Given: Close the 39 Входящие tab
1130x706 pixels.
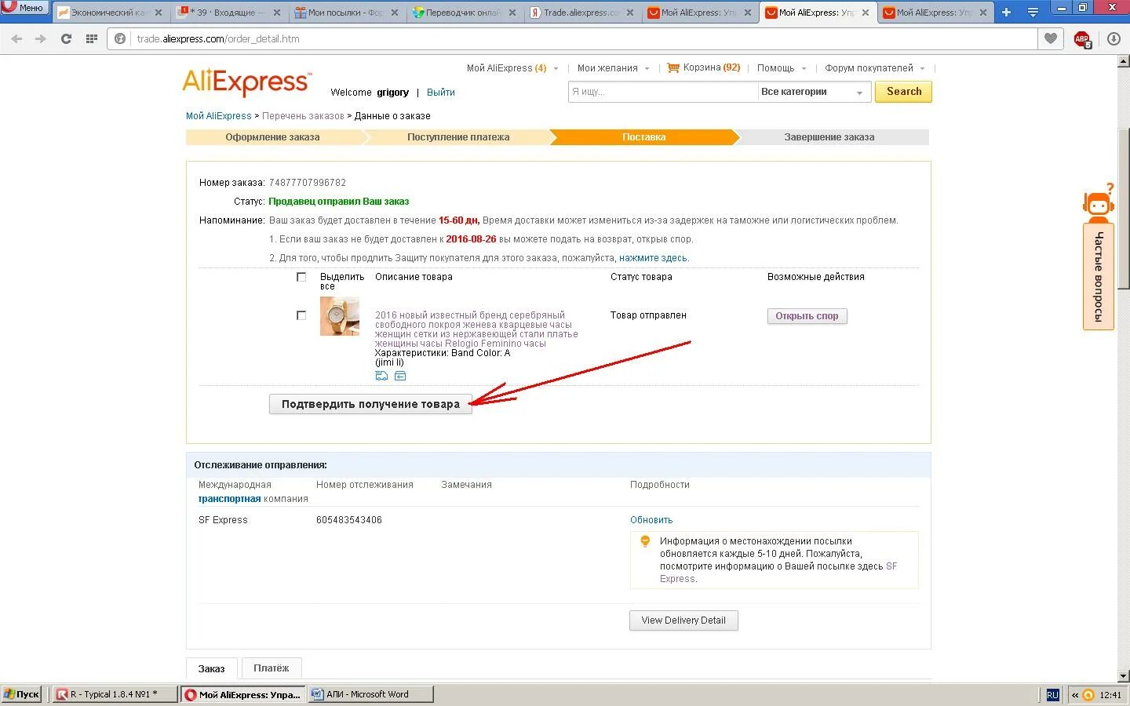Looking at the screenshot, I should click(x=277, y=13).
